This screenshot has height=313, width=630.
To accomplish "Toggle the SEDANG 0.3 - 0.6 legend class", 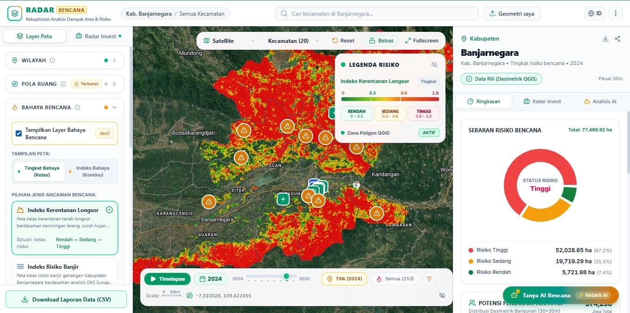I will (x=390, y=113).
